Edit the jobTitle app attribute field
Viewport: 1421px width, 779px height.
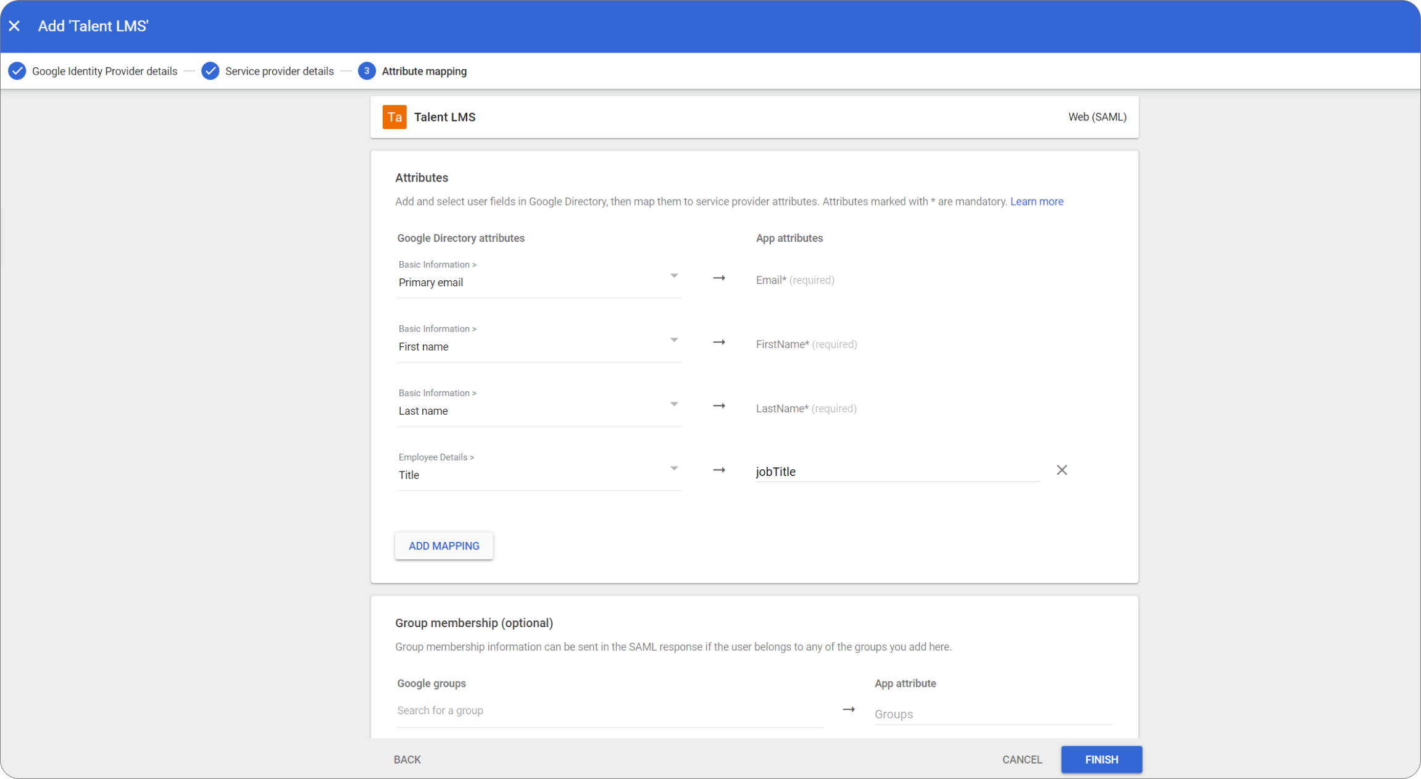point(898,472)
